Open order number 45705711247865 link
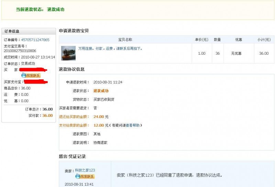This screenshot has height=187, width=275. point(35,40)
